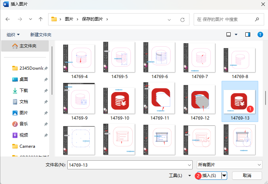Click the folder icon in the address bar
The image size is (268, 184).
click(x=54, y=19)
